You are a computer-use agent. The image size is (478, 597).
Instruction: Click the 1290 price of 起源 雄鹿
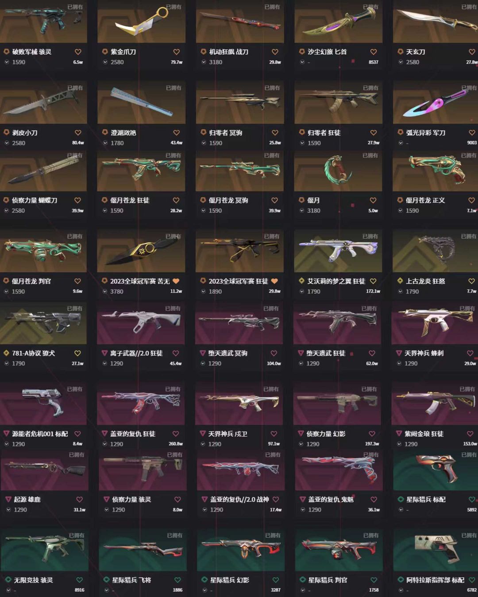tap(20, 510)
